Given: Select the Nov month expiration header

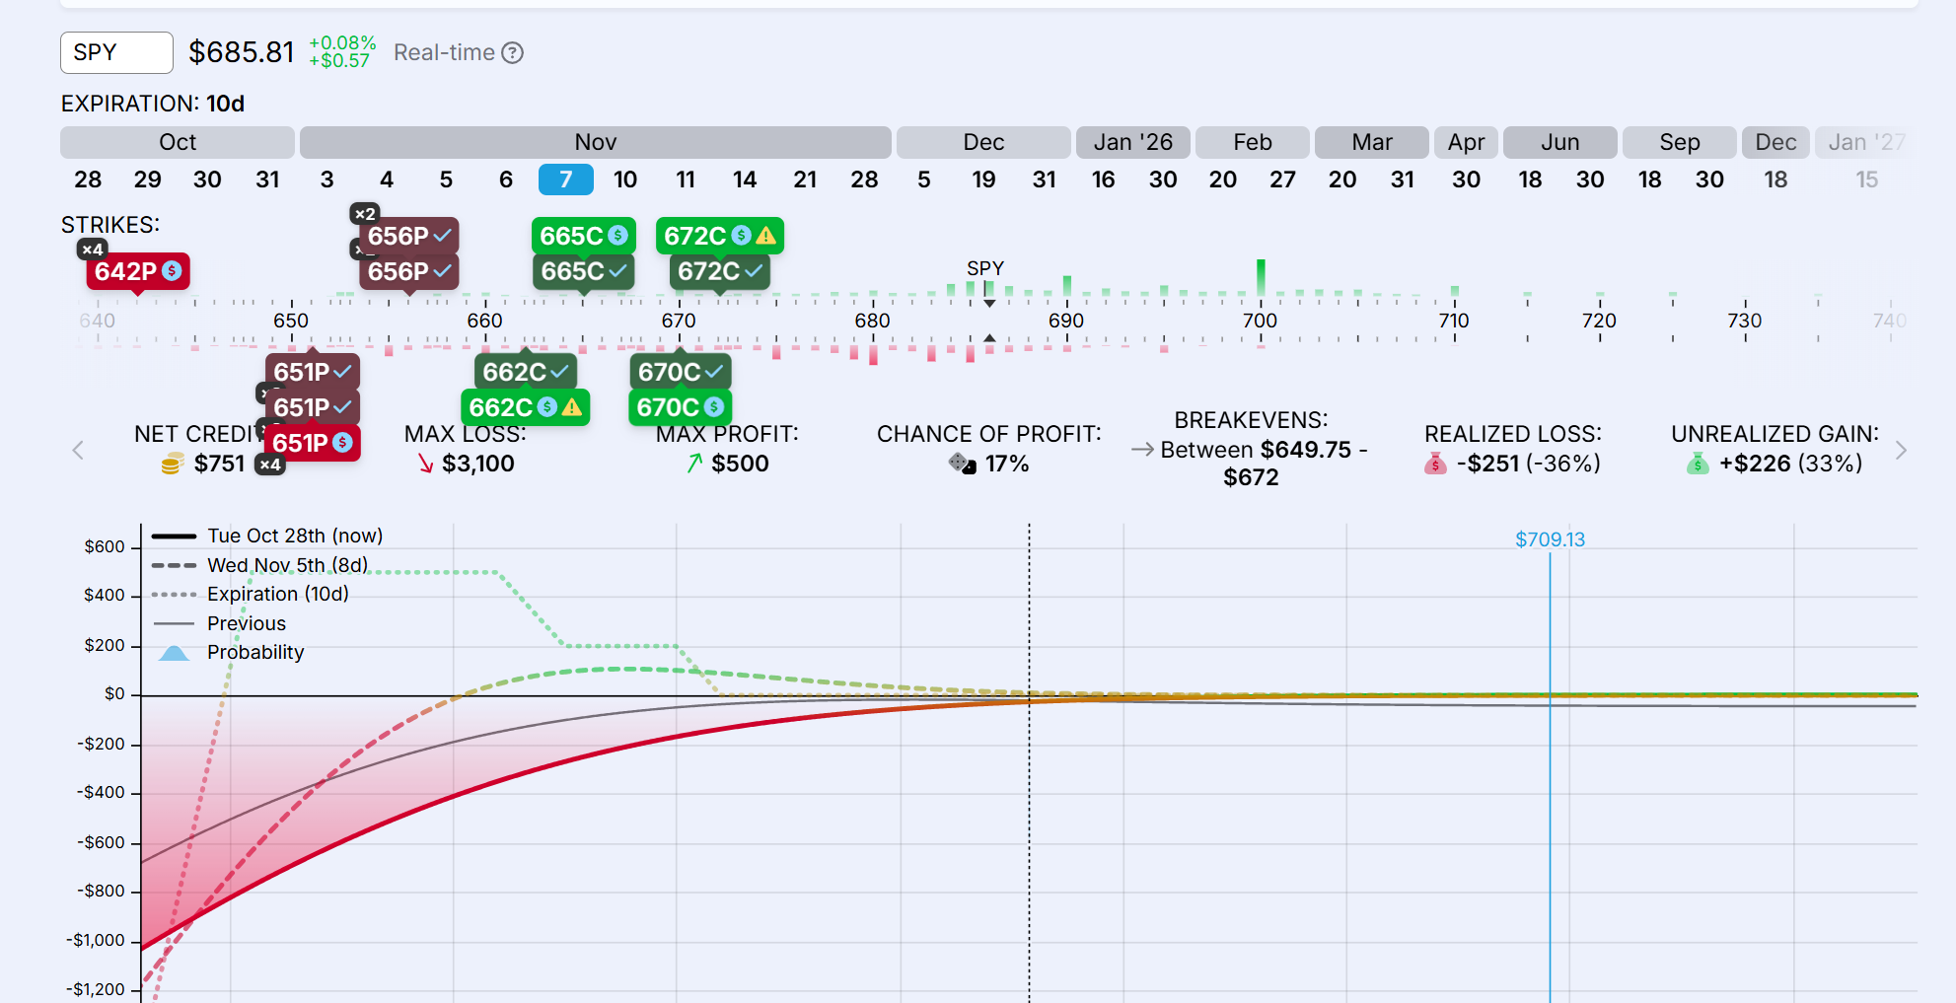Looking at the screenshot, I should tap(595, 142).
